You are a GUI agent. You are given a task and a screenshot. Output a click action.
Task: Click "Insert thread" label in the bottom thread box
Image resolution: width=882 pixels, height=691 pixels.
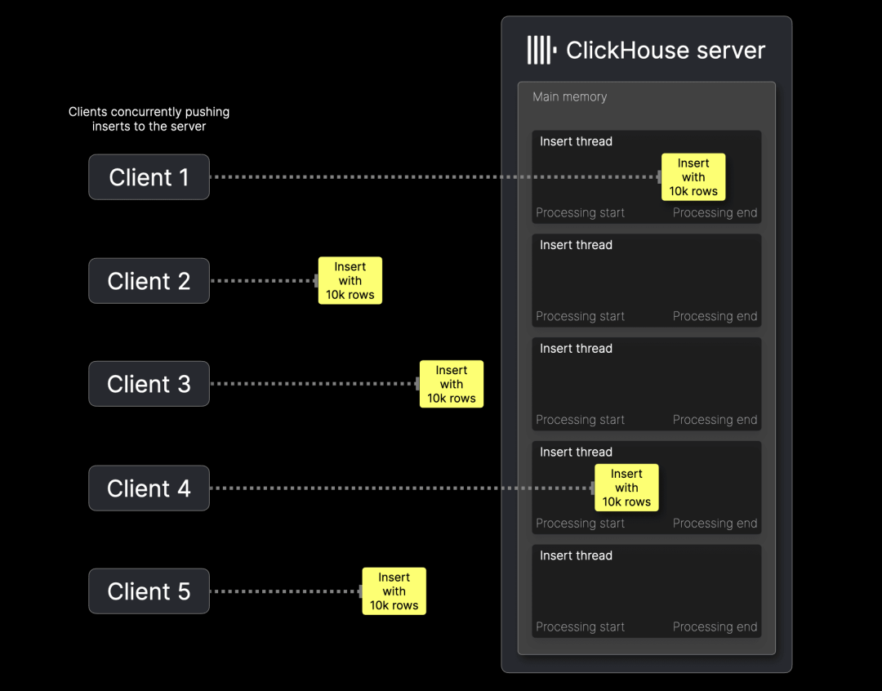(x=576, y=555)
